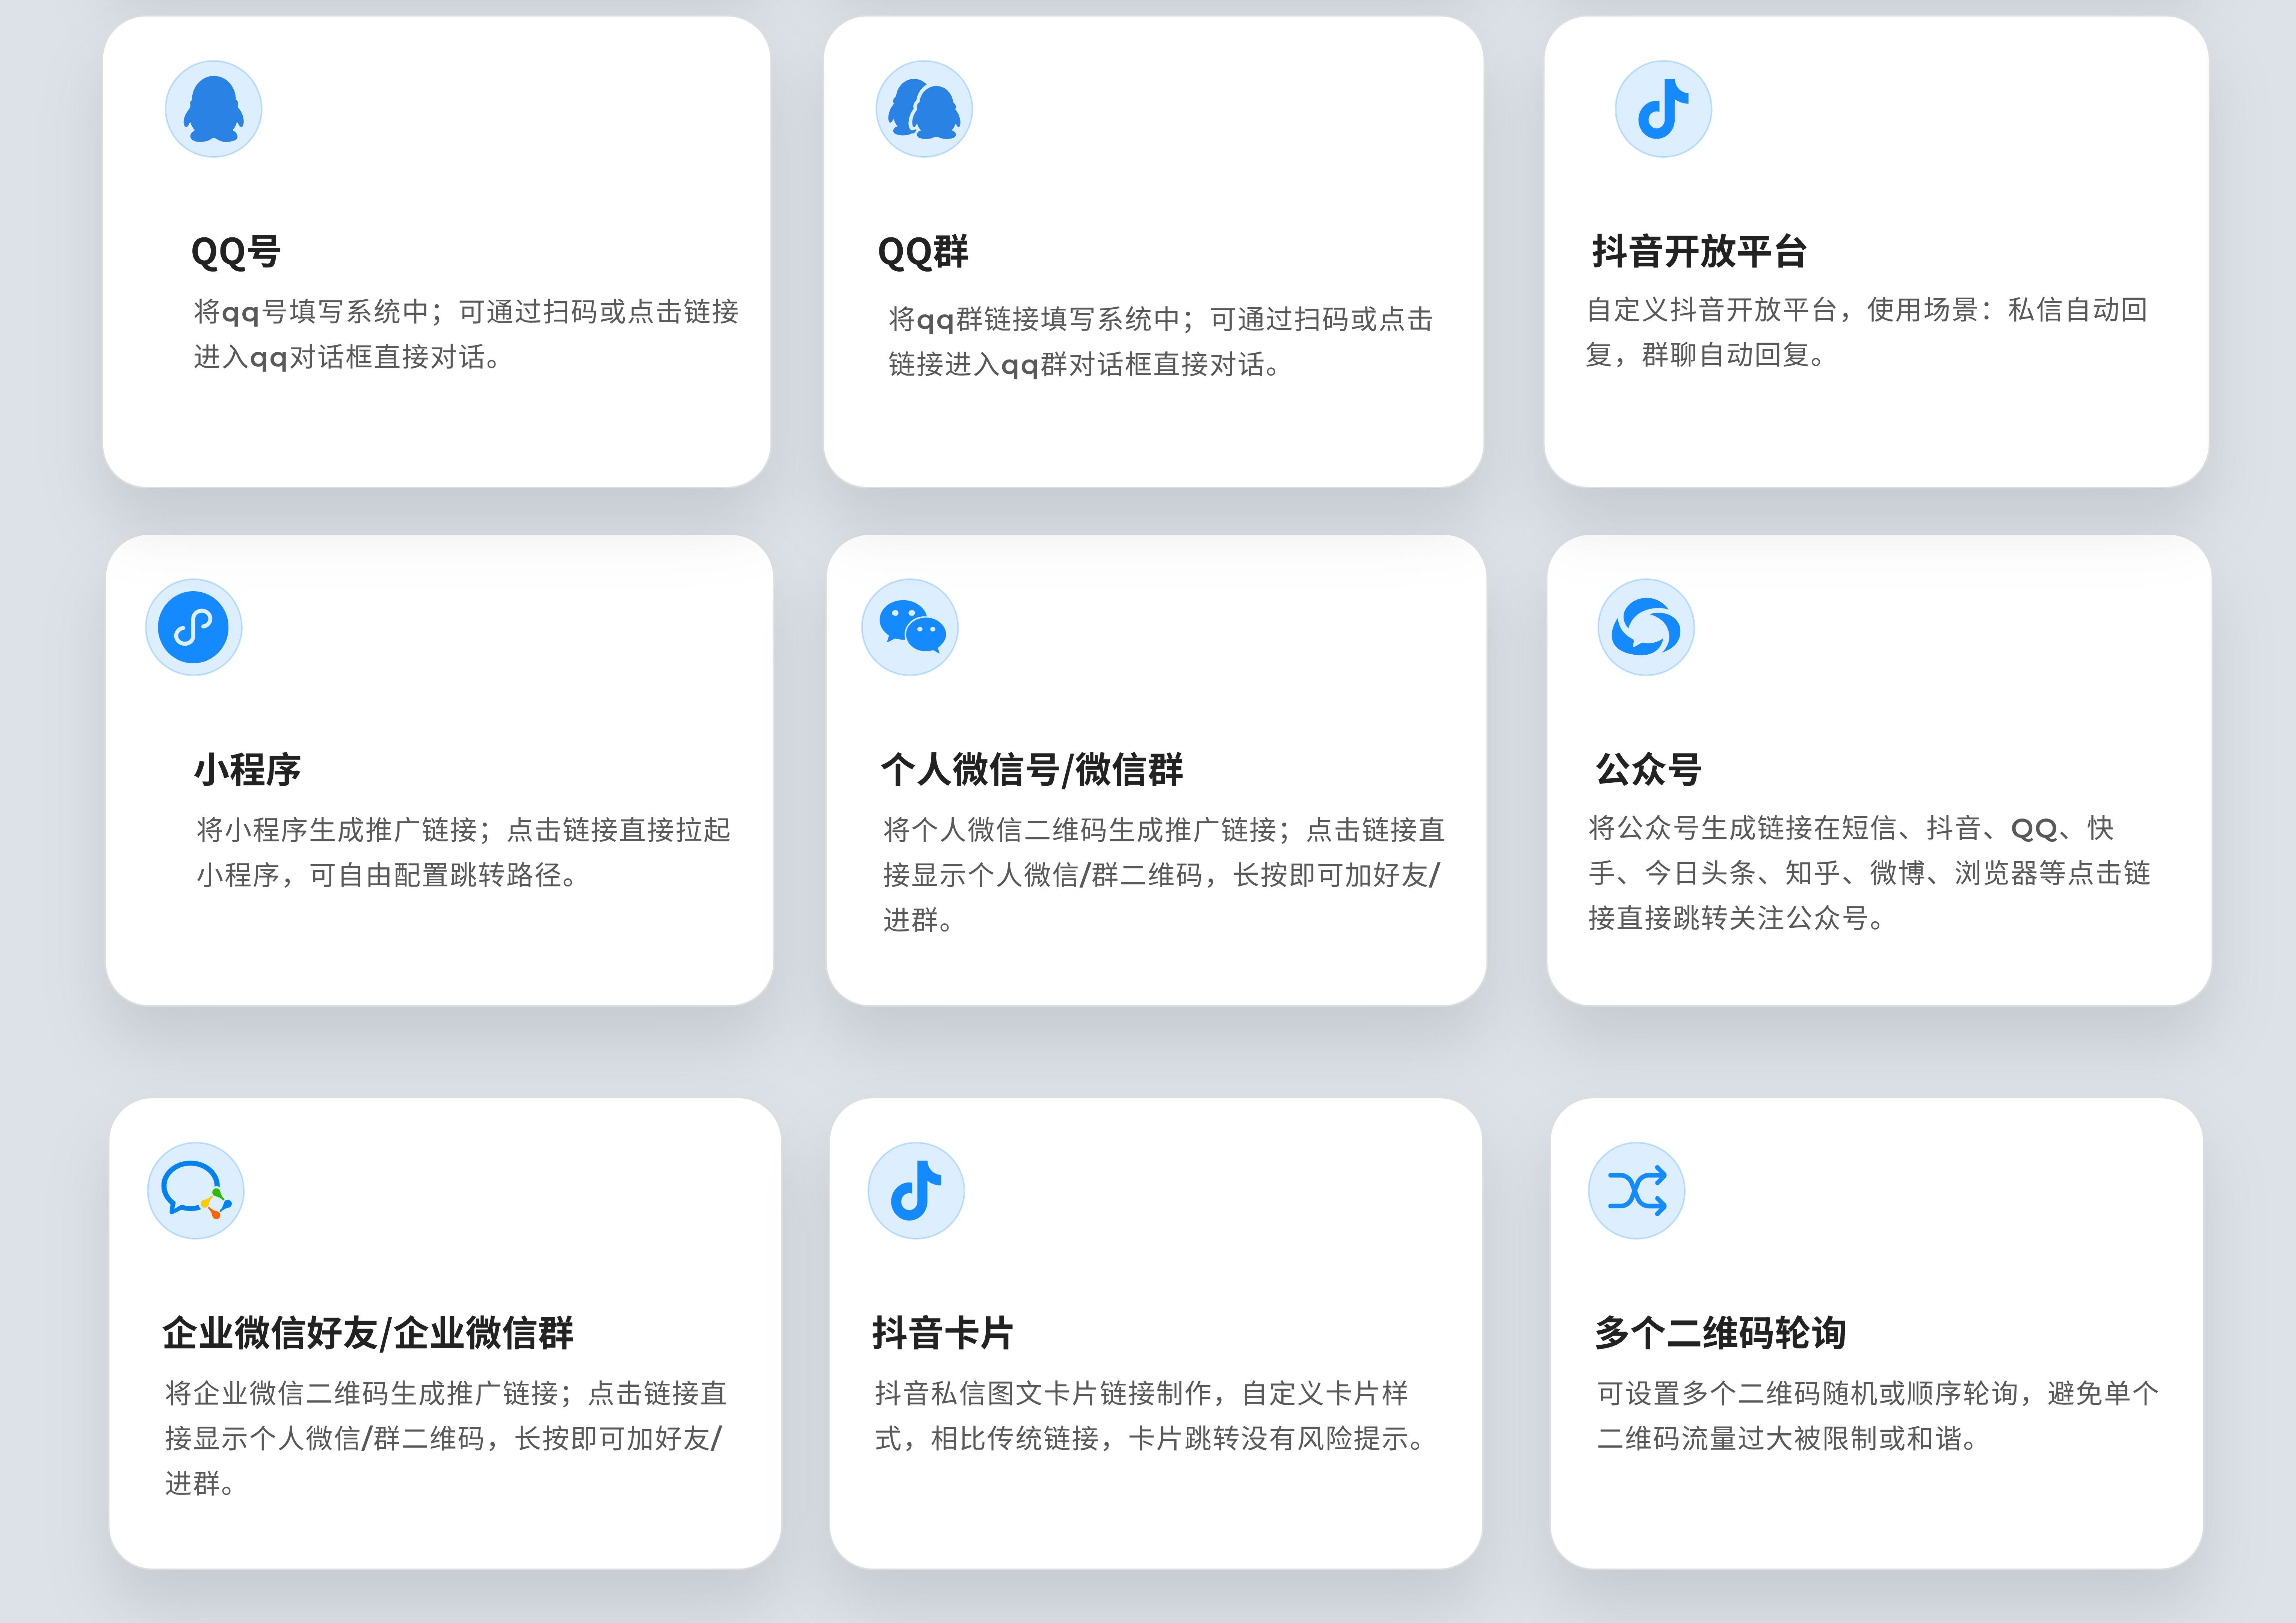Screen dimensions: 2296x1623
Task: Open the QQ号 heading
Action: pyautogui.click(x=236, y=252)
